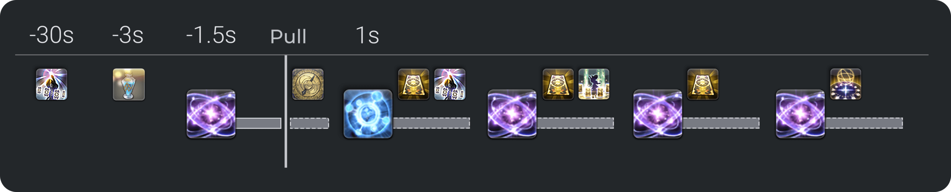Screen dimensions: 951x192
Task: Select the -1.5s time label
Action: (211, 35)
